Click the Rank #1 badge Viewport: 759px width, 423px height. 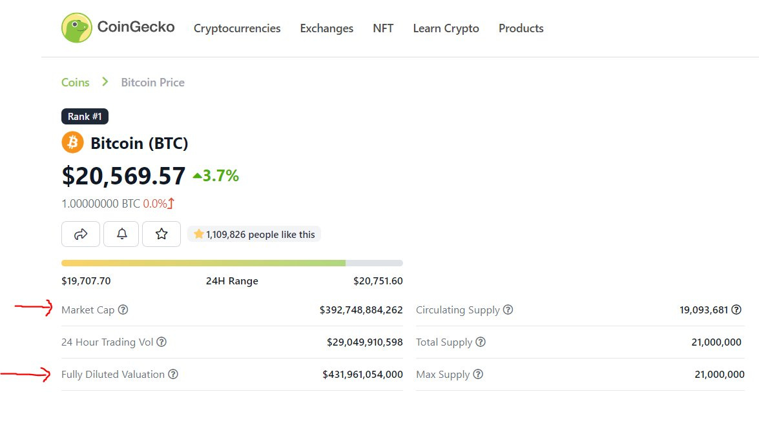85,117
